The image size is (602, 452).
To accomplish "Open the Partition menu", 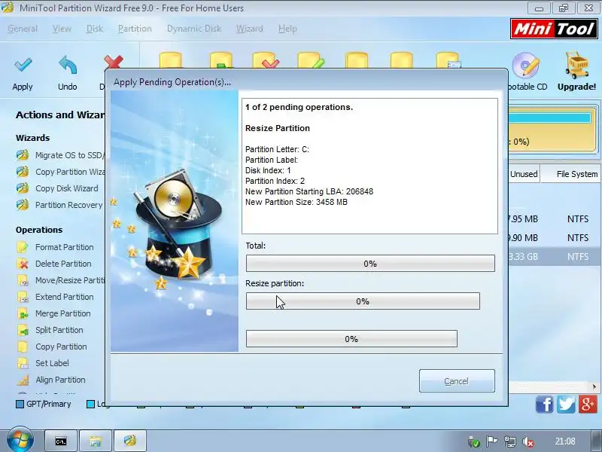I will (135, 29).
